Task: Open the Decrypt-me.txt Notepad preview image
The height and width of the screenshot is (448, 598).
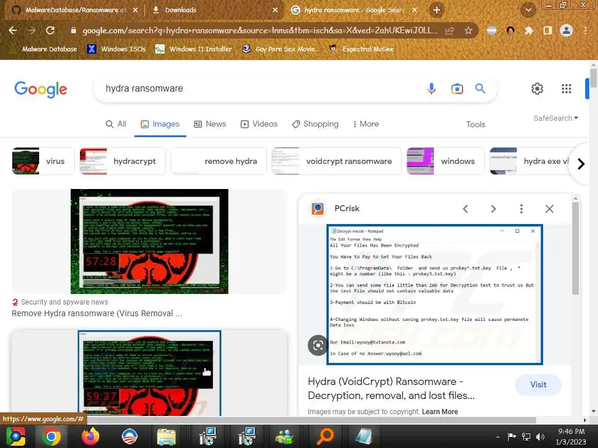Action: 434,295
